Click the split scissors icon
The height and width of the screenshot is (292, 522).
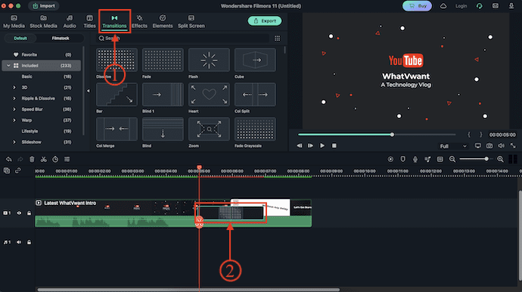(x=44, y=160)
